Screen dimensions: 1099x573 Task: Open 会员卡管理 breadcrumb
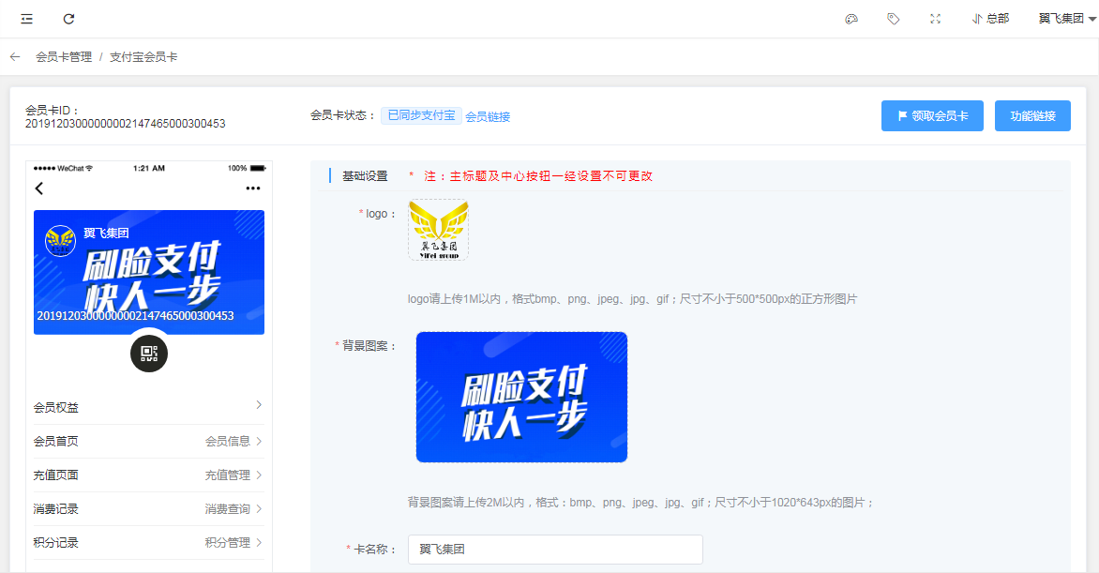point(64,57)
